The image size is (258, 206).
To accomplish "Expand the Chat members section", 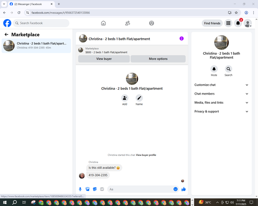I will (x=221, y=94).
